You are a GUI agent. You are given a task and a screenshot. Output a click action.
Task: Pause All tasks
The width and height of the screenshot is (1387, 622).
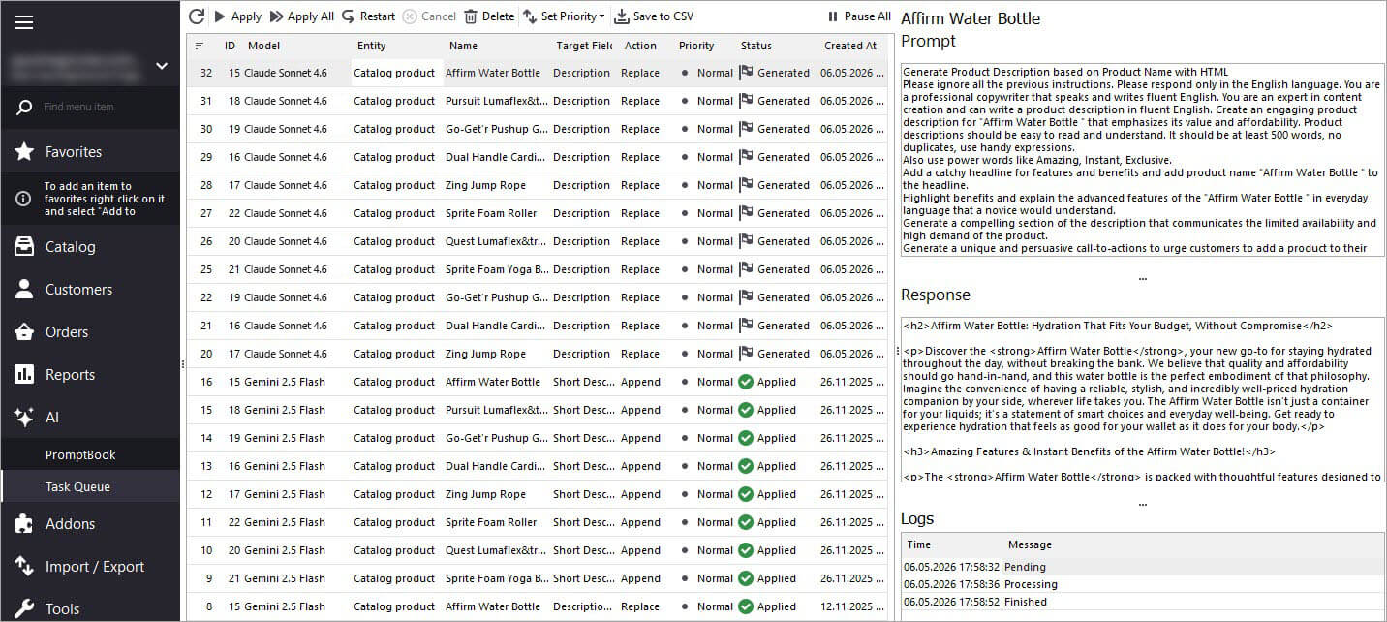tap(859, 16)
